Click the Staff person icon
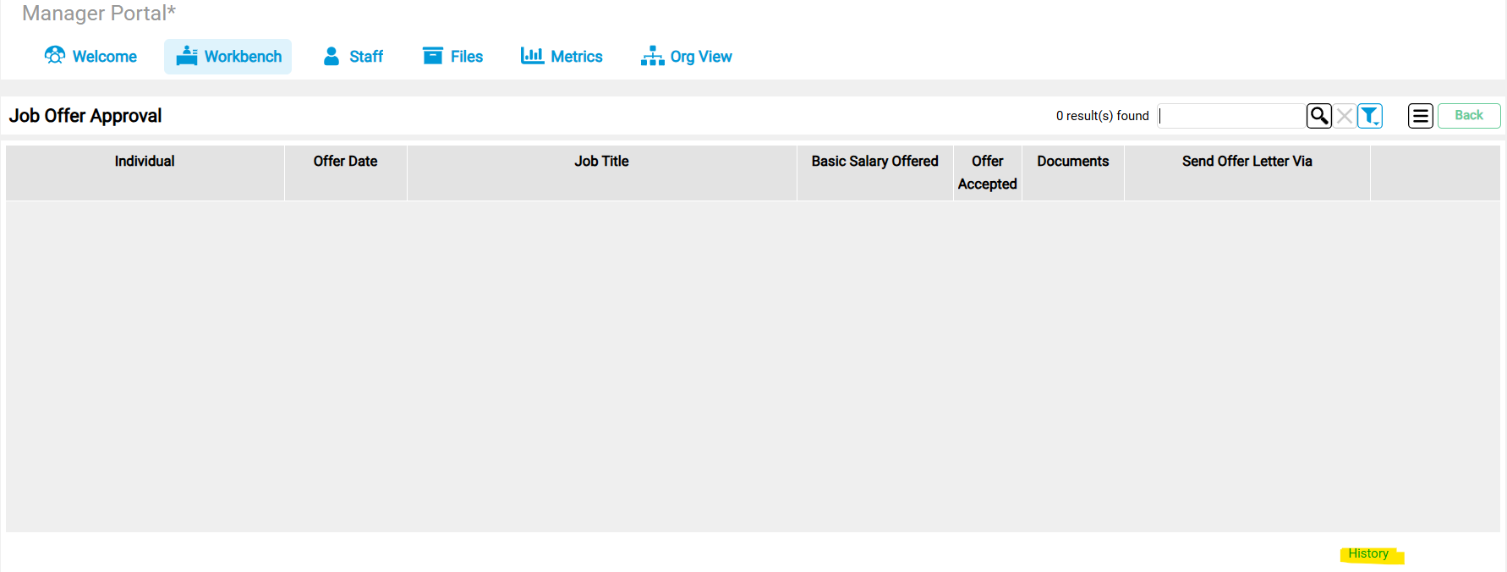This screenshot has width=1507, height=572. (x=332, y=57)
